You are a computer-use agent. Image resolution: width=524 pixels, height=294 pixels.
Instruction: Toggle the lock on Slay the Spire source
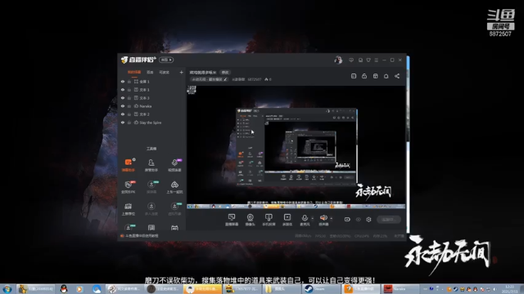(129, 122)
